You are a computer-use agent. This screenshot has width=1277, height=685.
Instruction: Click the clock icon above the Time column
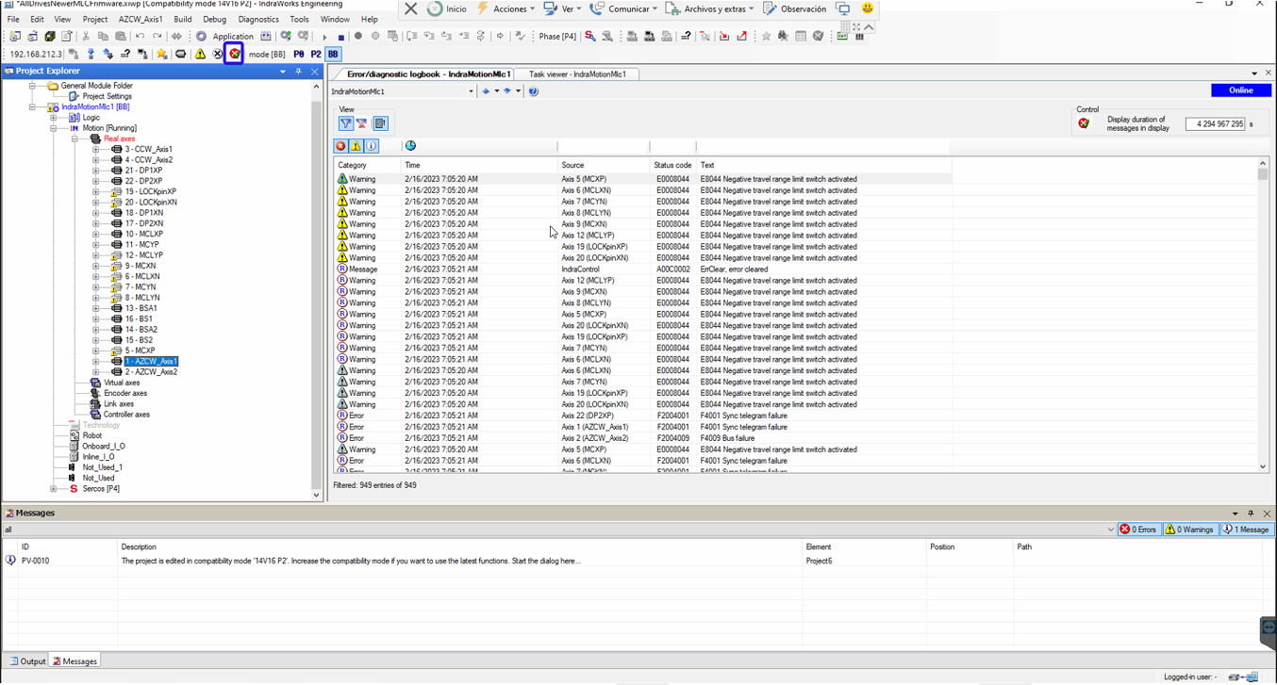(x=410, y=146)
